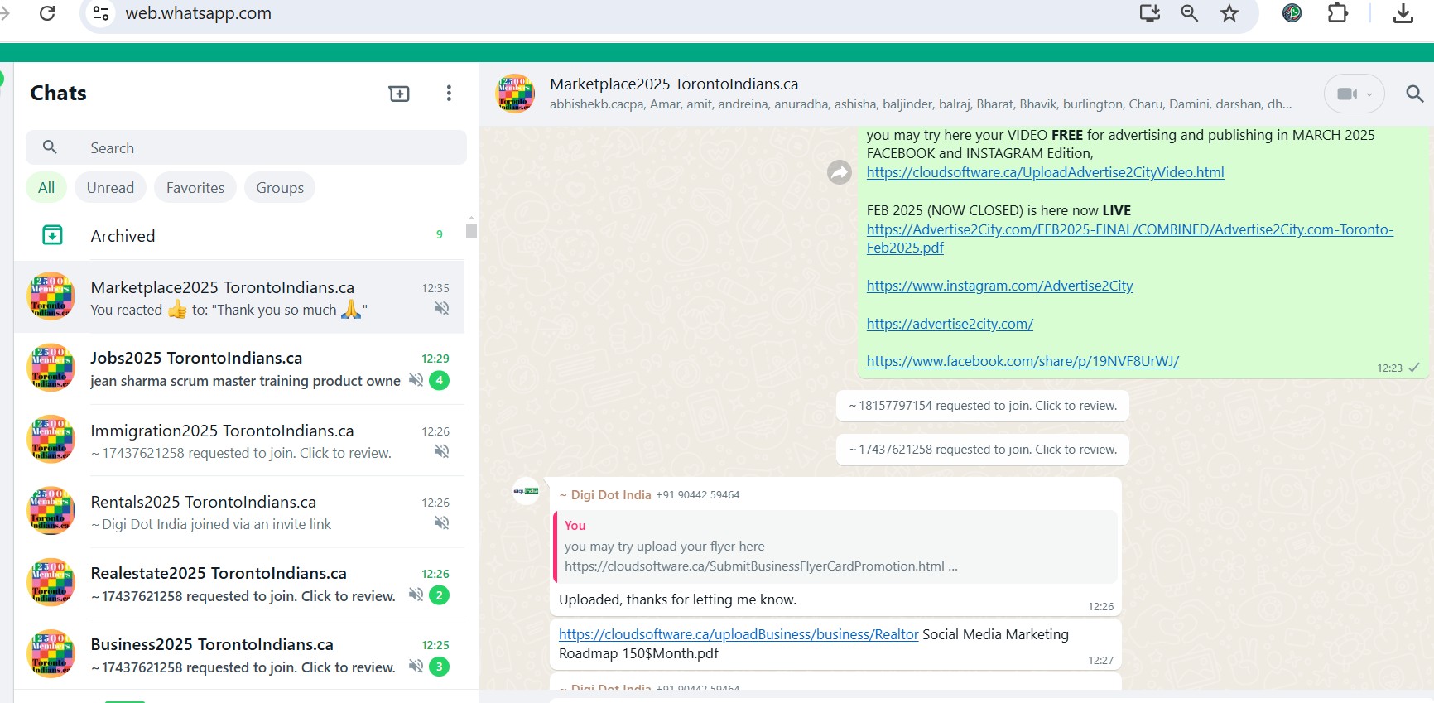Screen dimensions: 1434x703
Task: Bookmark page with the star icon
Action: (x=1229, y=13)
